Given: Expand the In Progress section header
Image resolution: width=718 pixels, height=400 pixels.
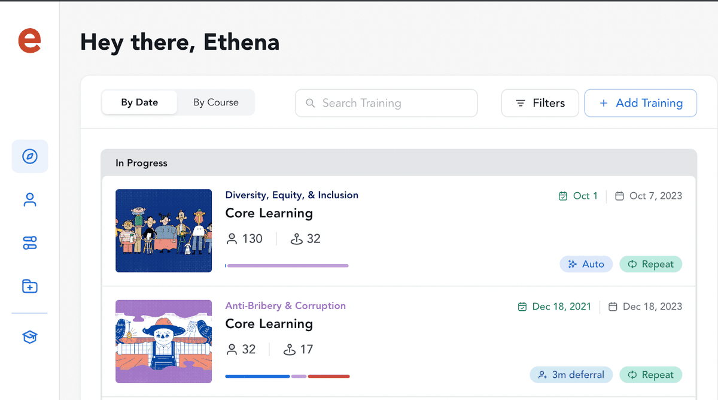Looking at the screenshot, I should pyautogui.click(x=141, y=163).
